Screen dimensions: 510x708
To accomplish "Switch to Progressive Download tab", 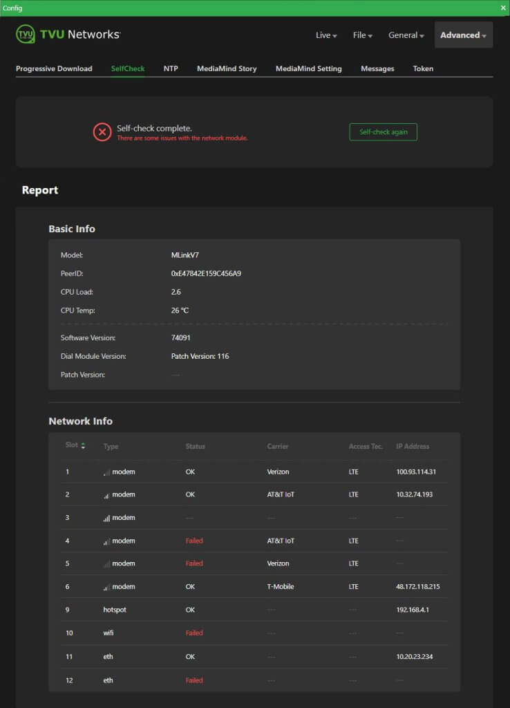I will pos(54,68).
